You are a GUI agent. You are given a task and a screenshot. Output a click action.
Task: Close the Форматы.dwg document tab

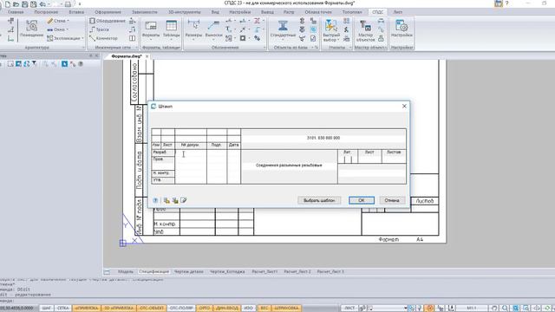[147, 56]
